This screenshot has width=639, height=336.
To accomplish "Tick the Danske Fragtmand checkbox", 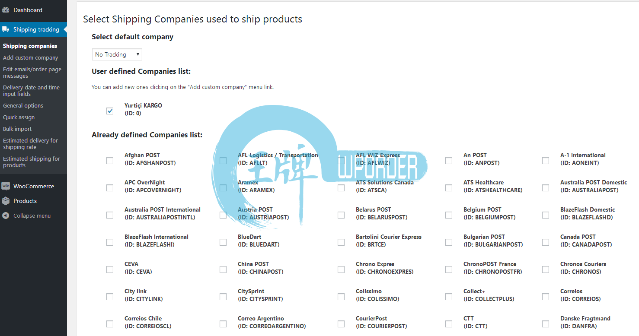I will (546, 324).
